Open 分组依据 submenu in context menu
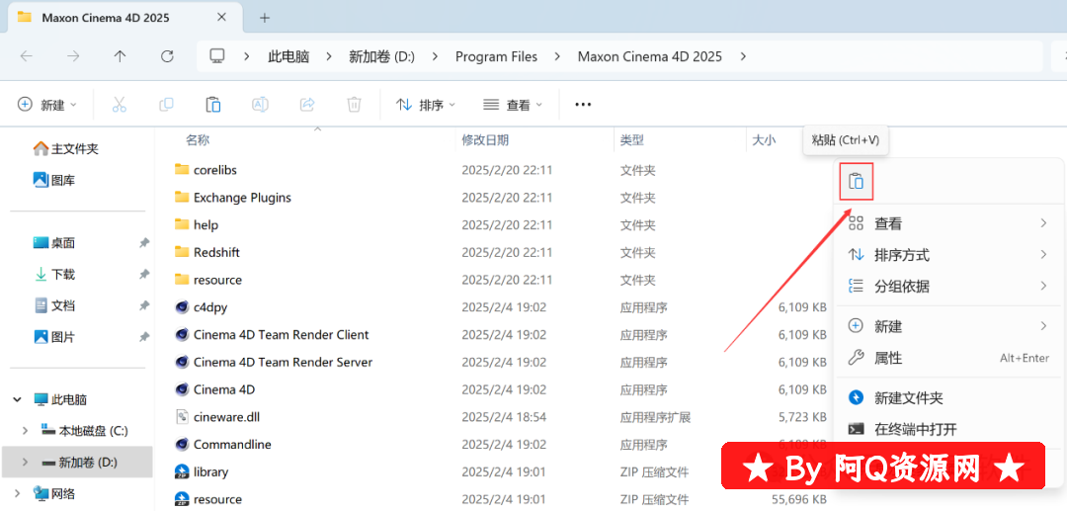 947,287
